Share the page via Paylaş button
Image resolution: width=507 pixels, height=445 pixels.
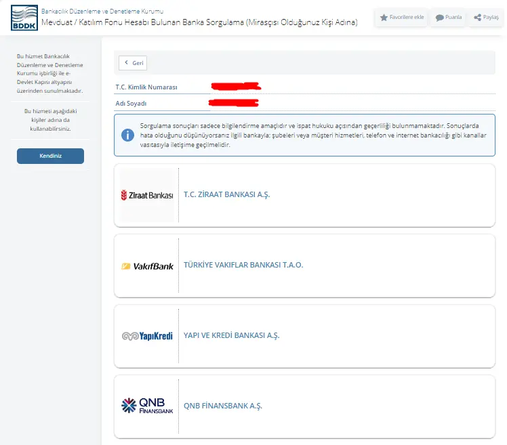click(x=486, y=17)
